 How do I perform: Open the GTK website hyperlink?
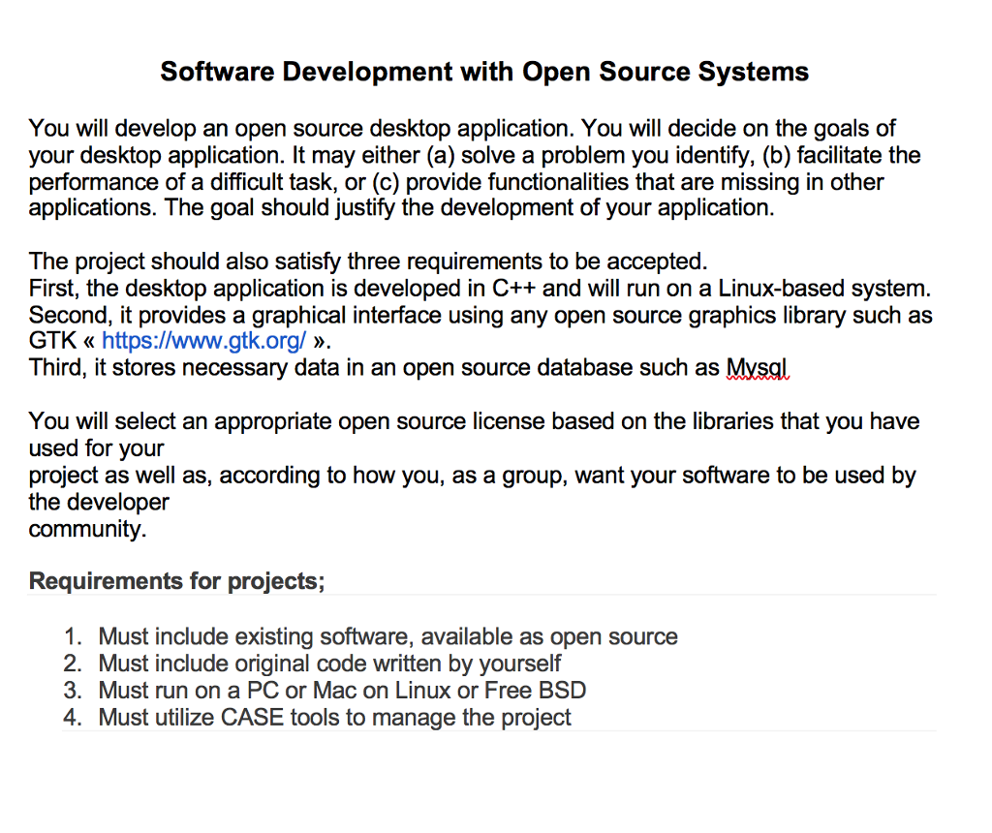[x=203, y=340]
